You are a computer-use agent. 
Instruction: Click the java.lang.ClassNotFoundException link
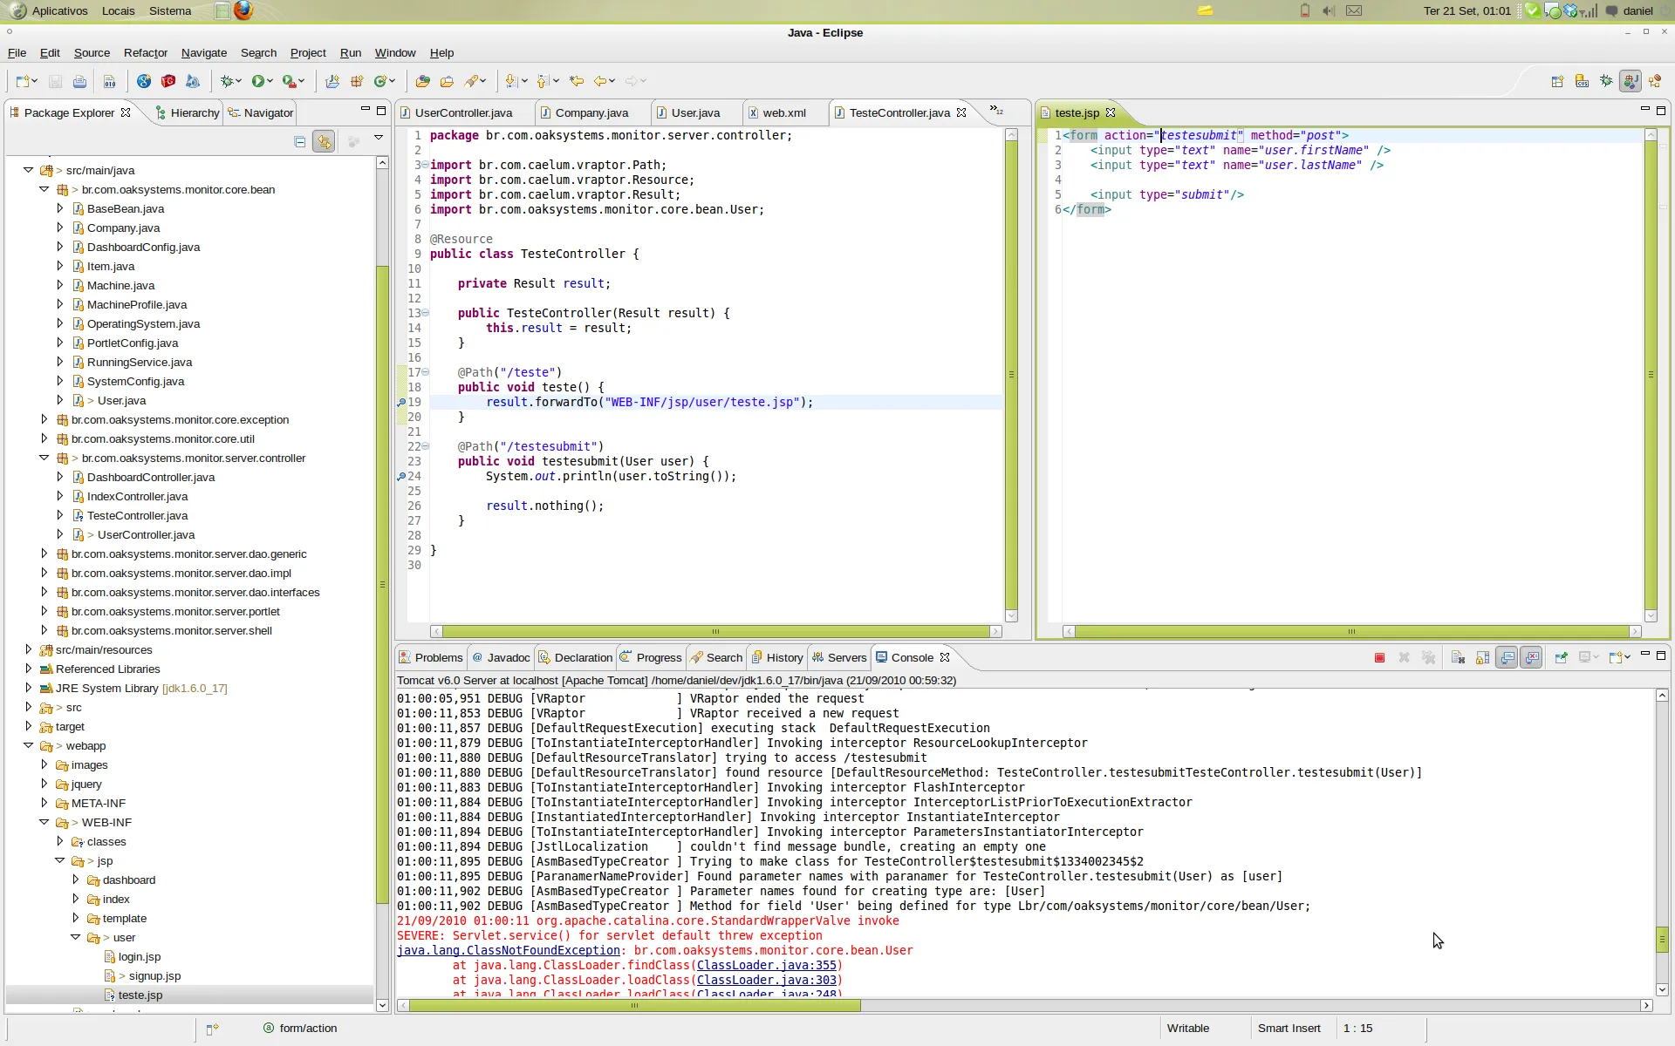pos(509,950)
